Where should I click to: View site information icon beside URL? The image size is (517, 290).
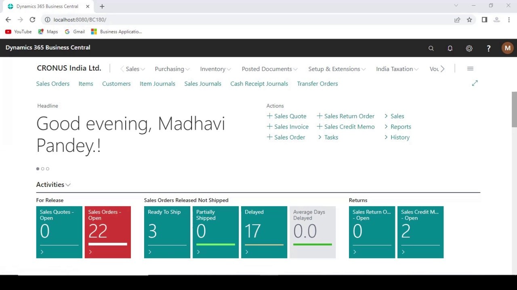tap(47, 20)
